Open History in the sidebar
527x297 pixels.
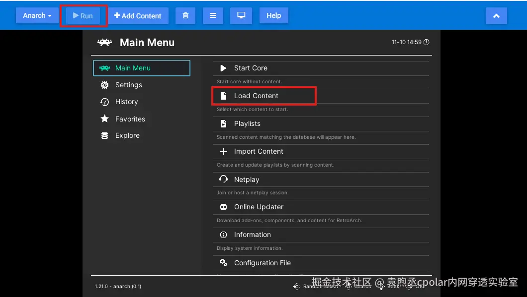(142, 102)
